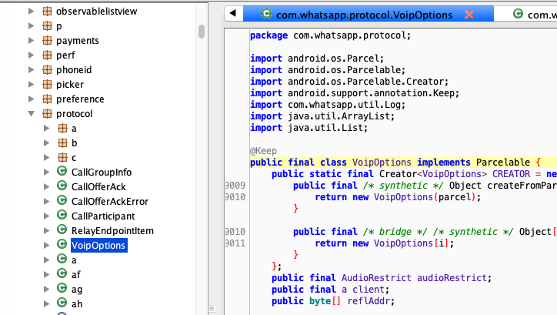The image size is (557, 315).
Task: Select the ah class in tree
Action: [x=77, y=303]
